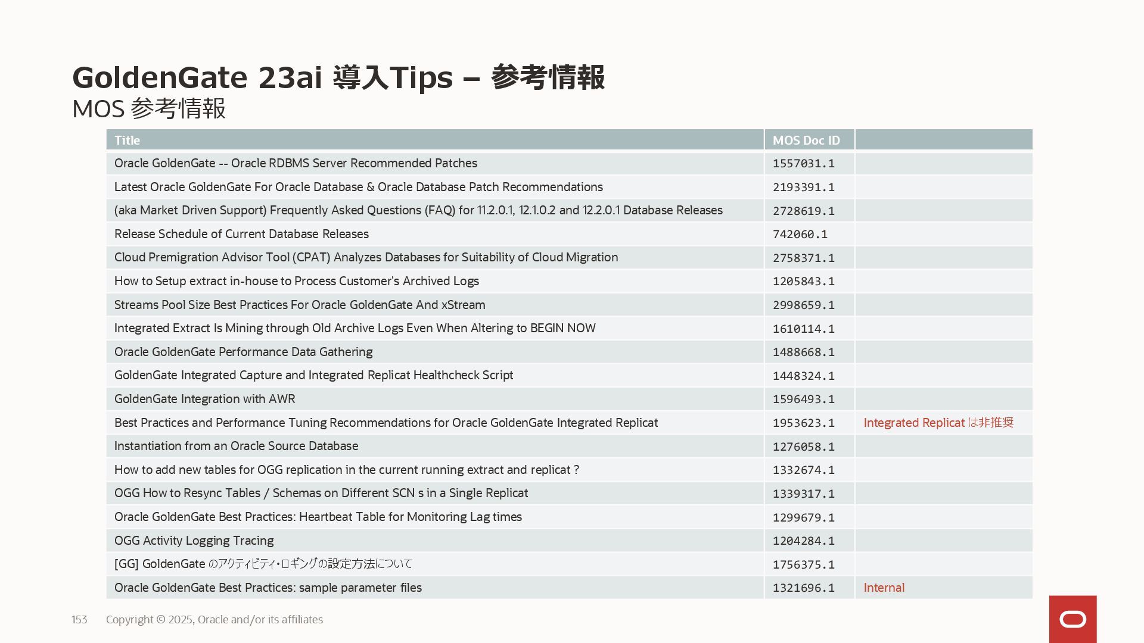Click 'Instantiation from an Oracle Source Database'
Viewport: 1144px width, 643px height.
tap(236, 446)
